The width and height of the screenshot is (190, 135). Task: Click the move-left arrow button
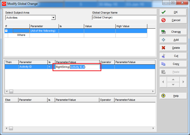coord(163,82)
